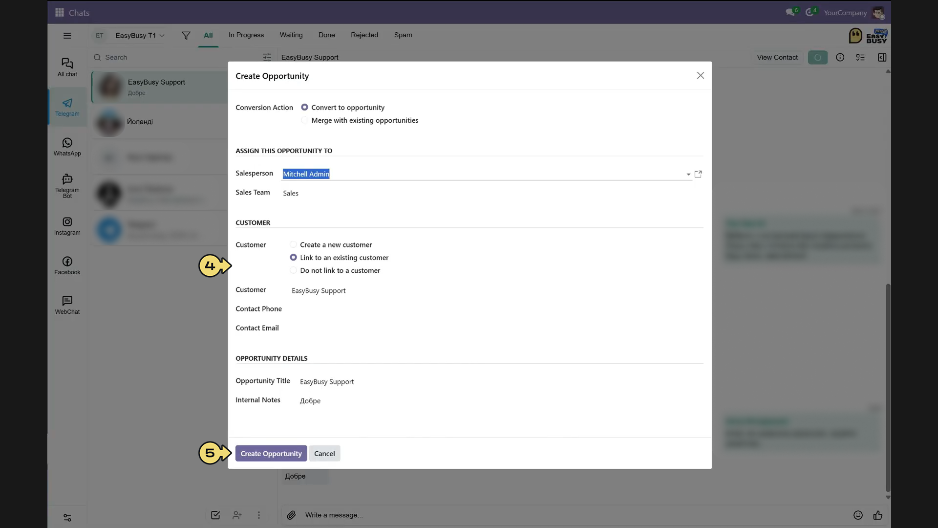The height and width of the screenshot is (528, 938).
Task: Send a thumbs-up reaction
Action: click(x=878, y=515)
